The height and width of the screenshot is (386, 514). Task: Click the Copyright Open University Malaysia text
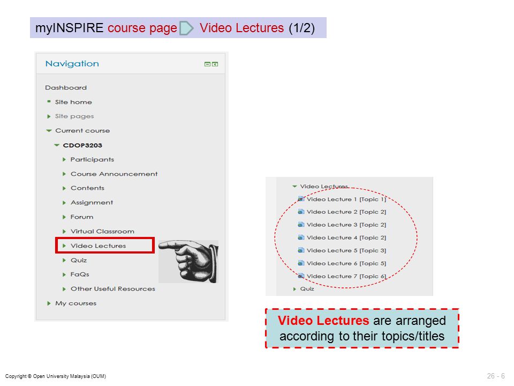point(55,376)
